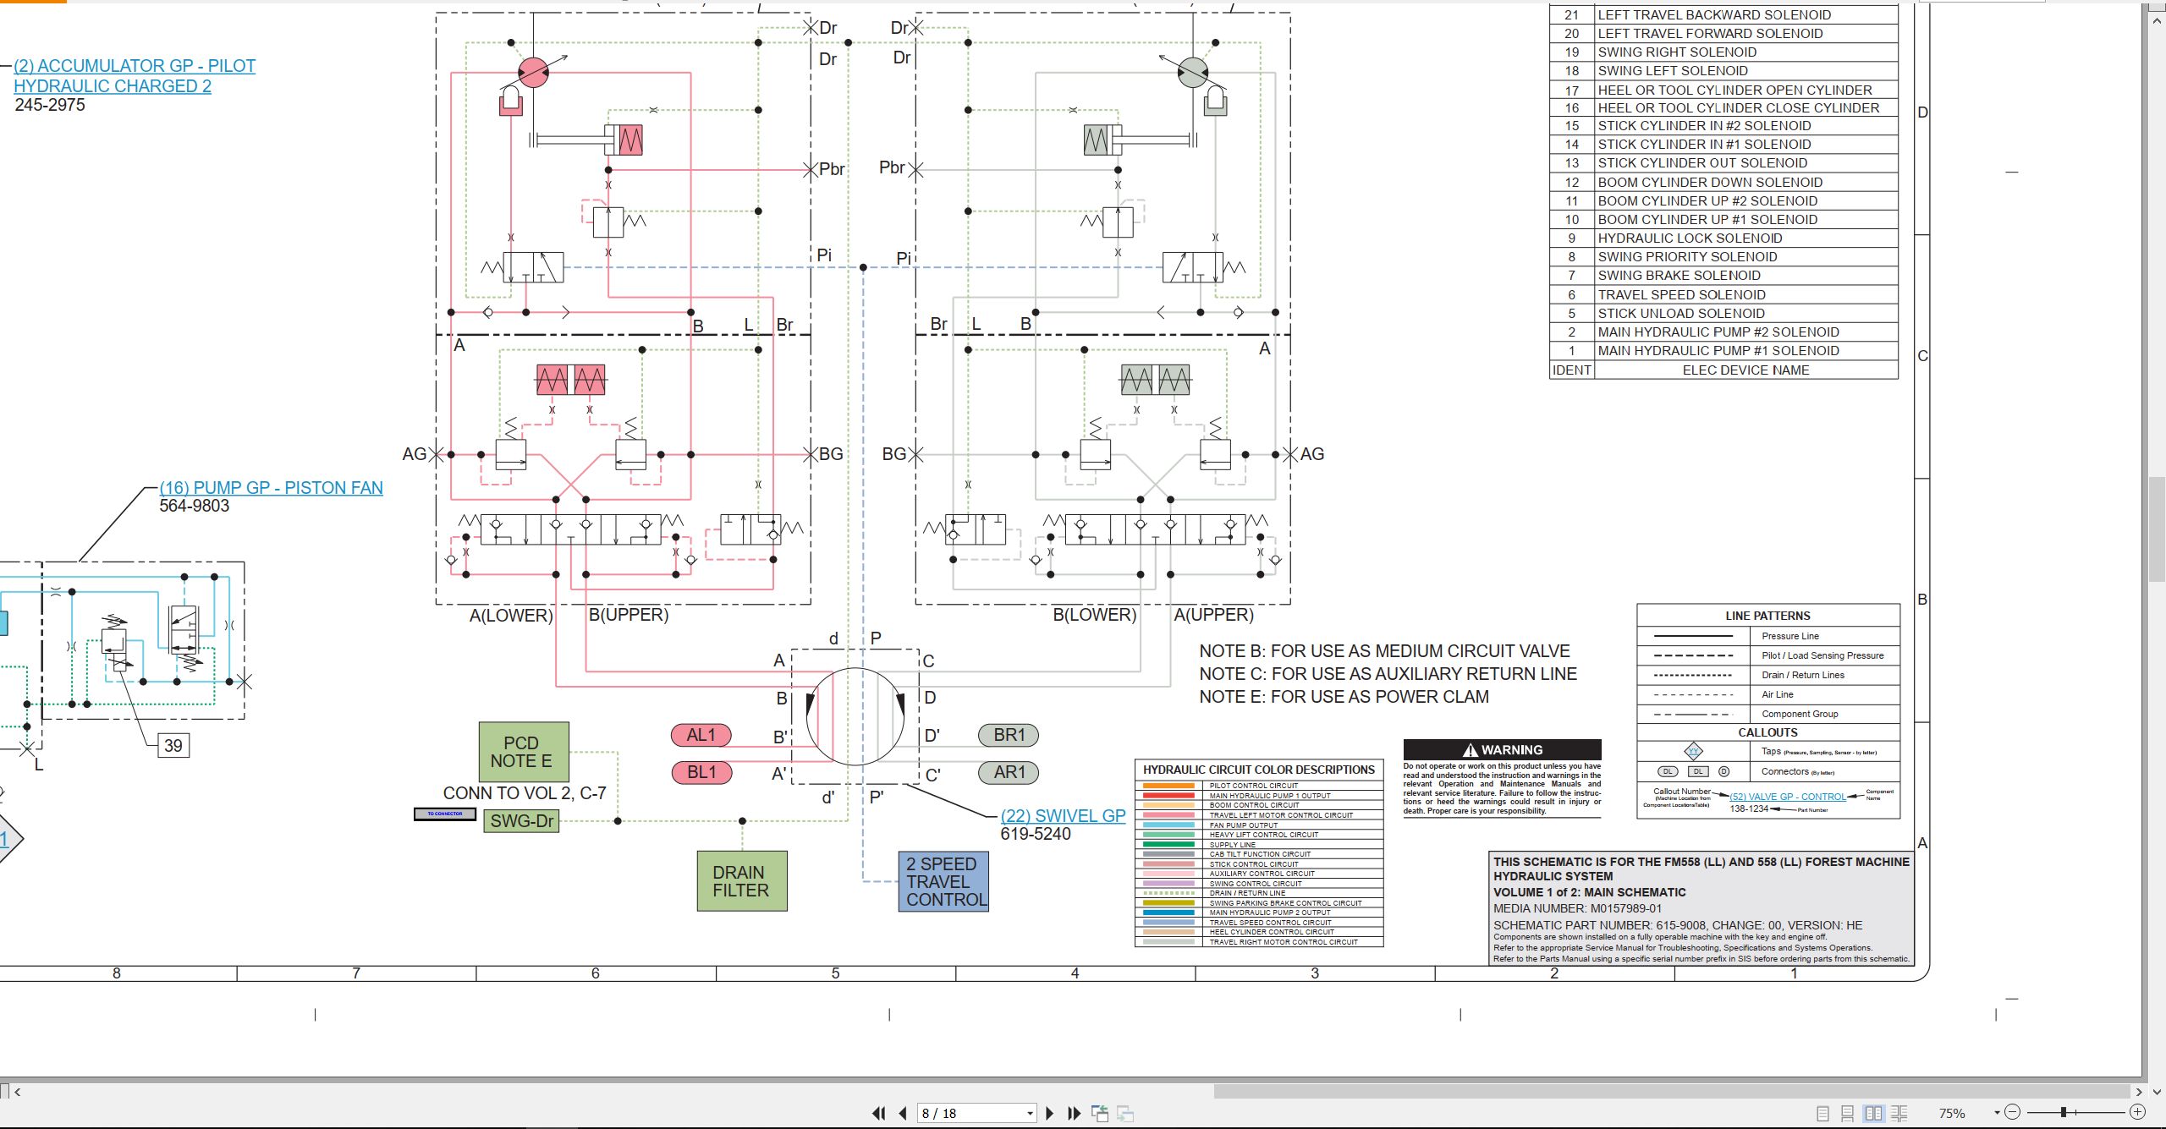Click the travel right motor control swatch
Image resolution: width=2166 pixels, height=1129 pixels.
1168,941
